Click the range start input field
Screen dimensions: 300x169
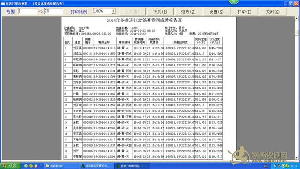tap(27, 11)
